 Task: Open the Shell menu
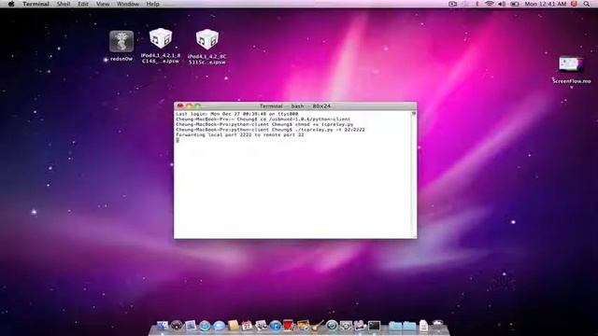coord(64,4)
